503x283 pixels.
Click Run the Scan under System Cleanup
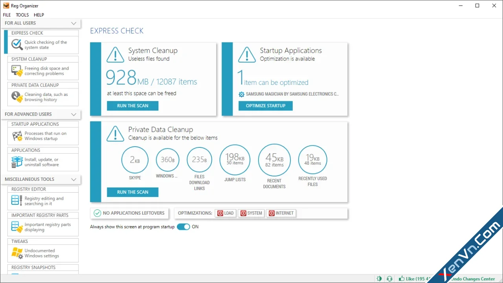(133, 106)
